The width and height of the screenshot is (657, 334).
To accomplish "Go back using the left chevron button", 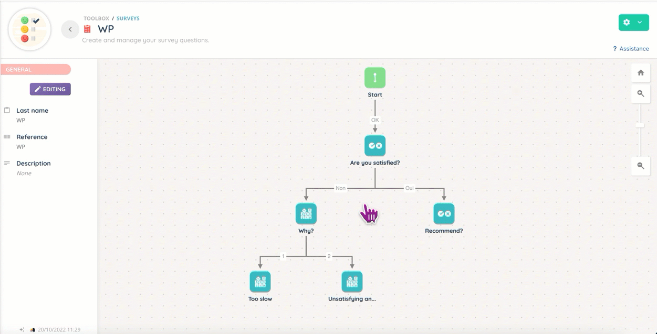I will (70, 29).
